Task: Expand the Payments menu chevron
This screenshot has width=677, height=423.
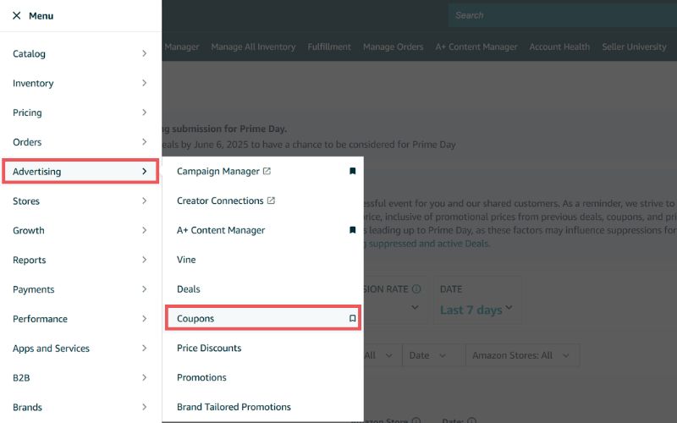Action: pyautogui.click(x=144, y=289)
